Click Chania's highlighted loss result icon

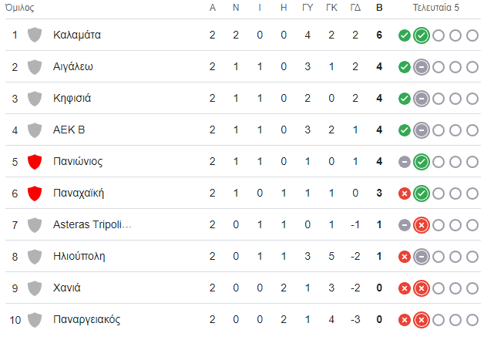click(421, 288)
